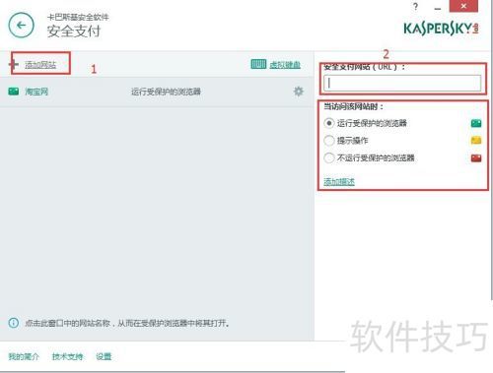
Task: Open 设置 in the bottom bar
Action: coord(104,356)
